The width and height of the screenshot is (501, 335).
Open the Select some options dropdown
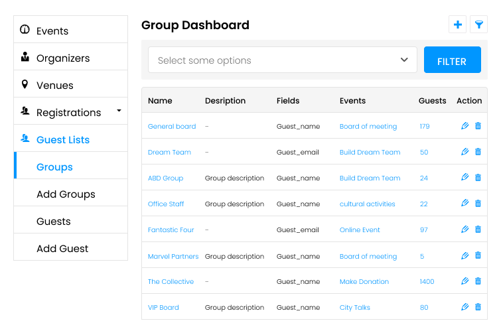click(x=283, y=60)
